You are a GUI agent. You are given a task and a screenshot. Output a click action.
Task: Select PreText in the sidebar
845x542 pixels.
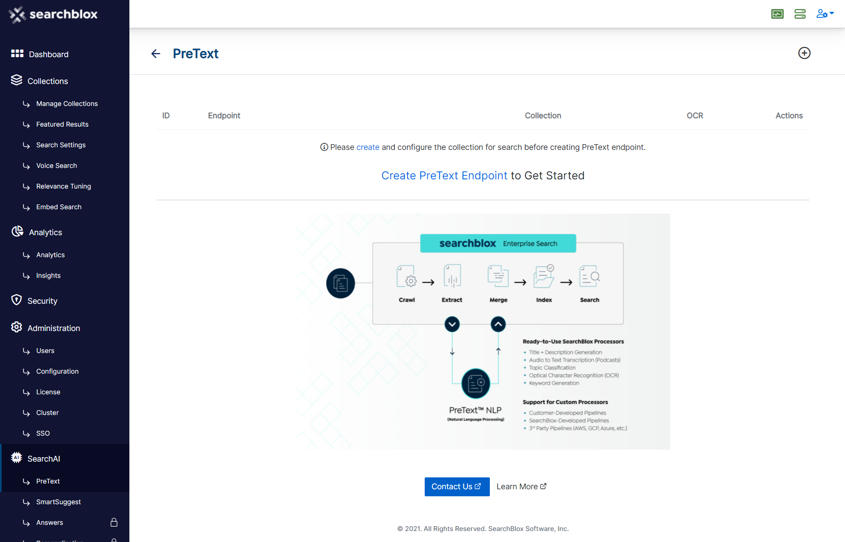pos(48,481)
